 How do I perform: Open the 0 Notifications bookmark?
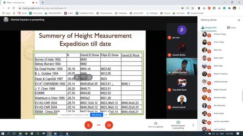104,13
